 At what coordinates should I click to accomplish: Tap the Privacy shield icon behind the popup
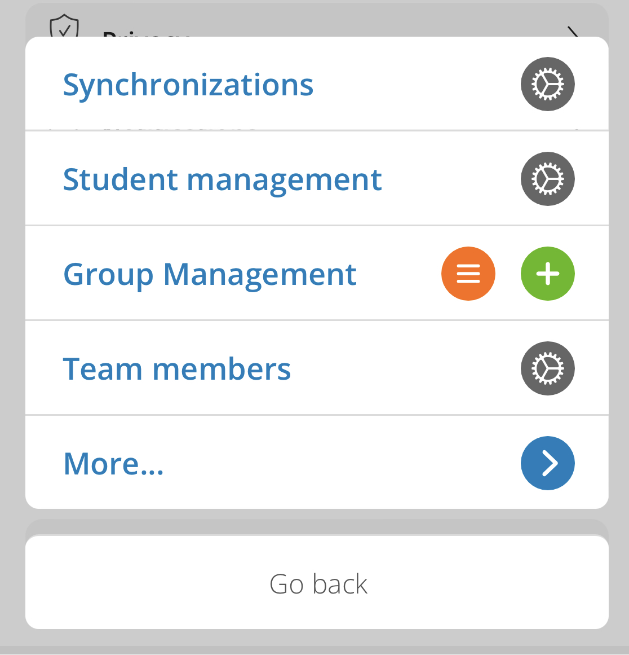(x=64, y=26)
